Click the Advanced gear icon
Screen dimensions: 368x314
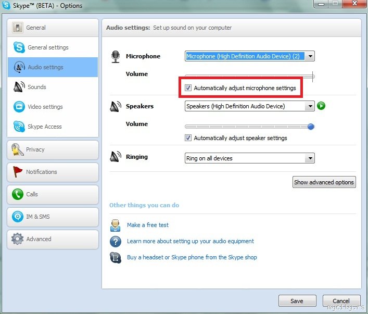(x=17, y=239)
